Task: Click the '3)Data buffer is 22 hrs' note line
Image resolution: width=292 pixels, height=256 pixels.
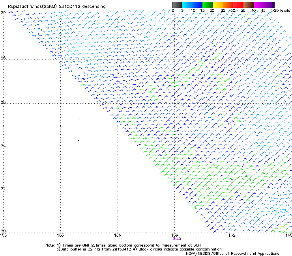Action: point(139,249)
